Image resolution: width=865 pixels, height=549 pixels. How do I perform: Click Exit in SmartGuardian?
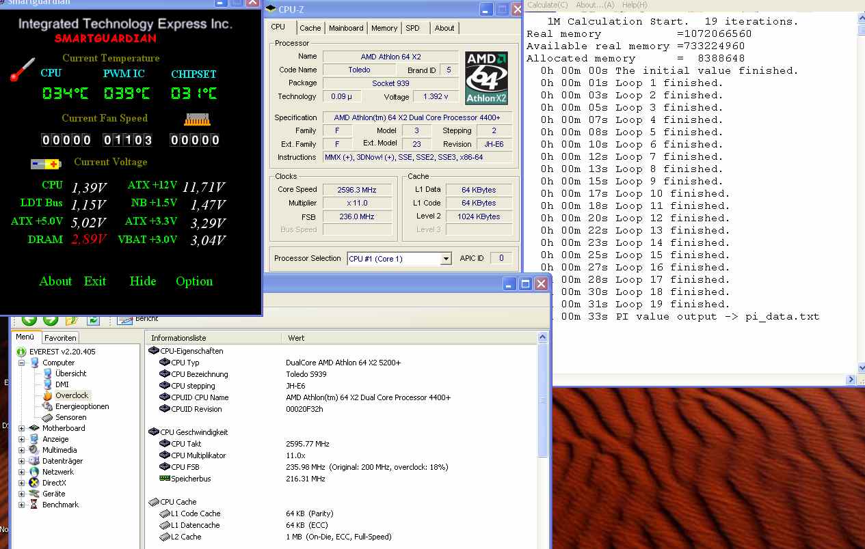[95, 281]
